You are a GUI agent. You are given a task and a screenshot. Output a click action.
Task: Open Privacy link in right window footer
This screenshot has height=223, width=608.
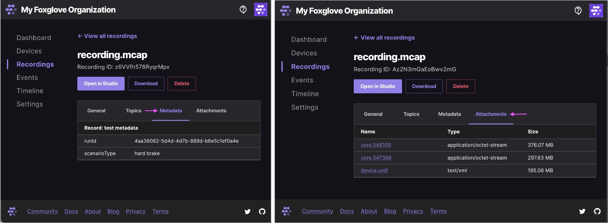pos(413,211)
